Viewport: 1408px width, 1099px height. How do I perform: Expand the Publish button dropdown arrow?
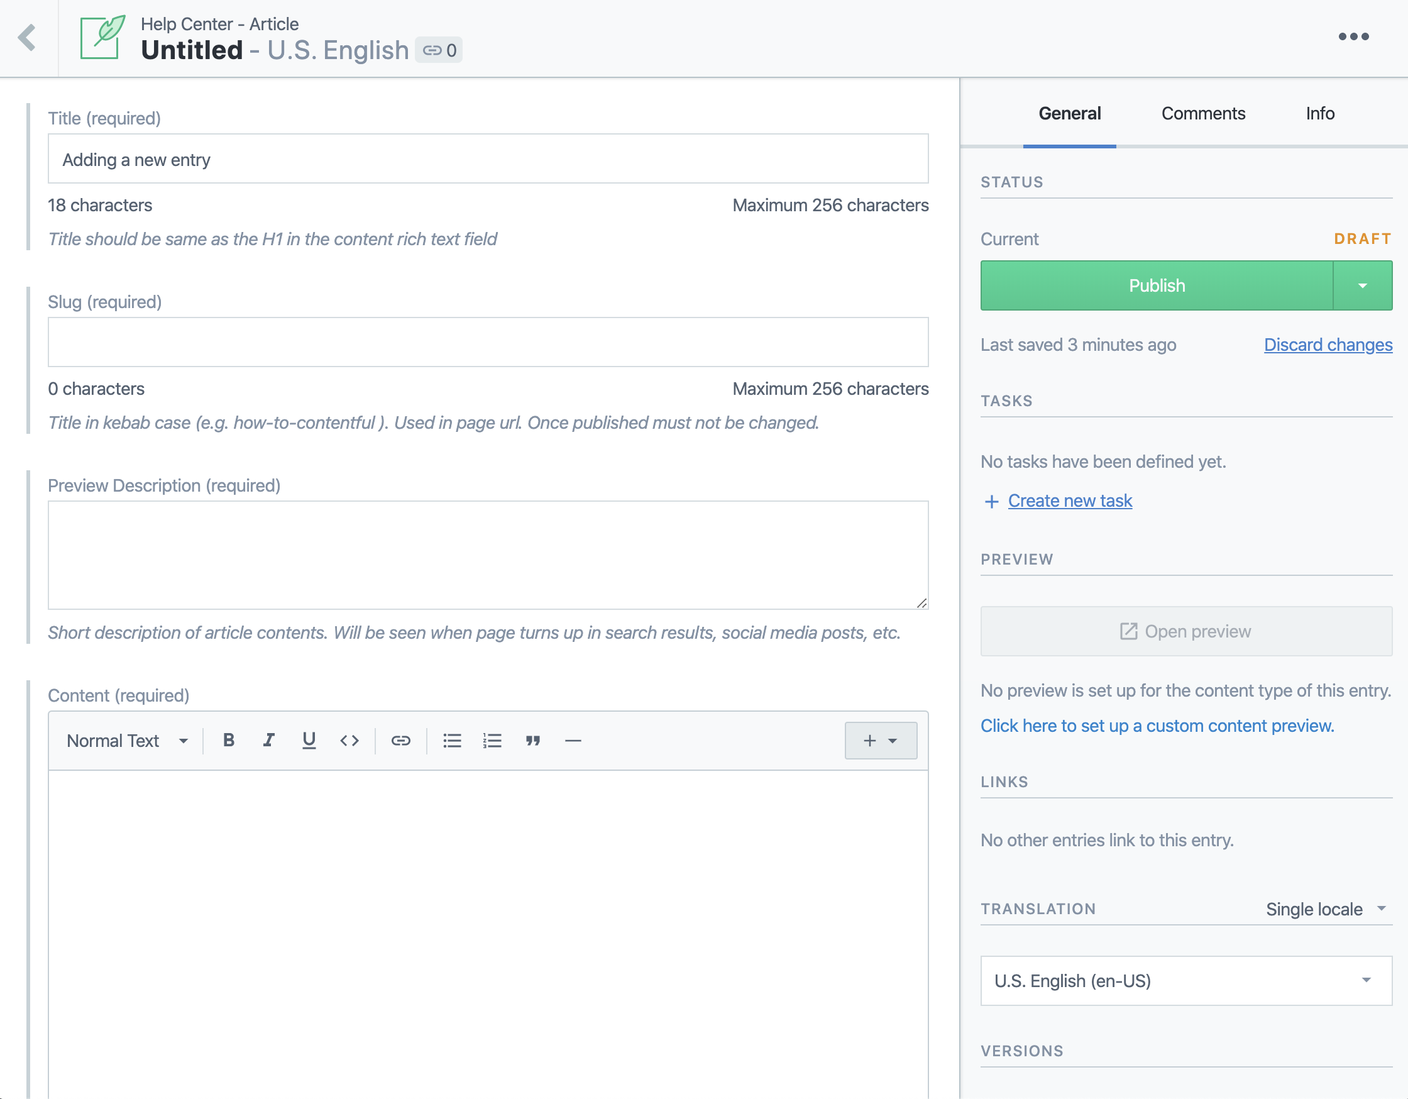pyautogui.click(x=1362, y=285)
